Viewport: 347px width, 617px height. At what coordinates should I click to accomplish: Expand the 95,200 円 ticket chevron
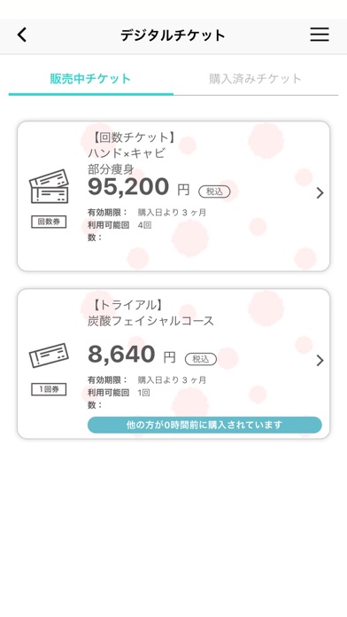[320, 193]
